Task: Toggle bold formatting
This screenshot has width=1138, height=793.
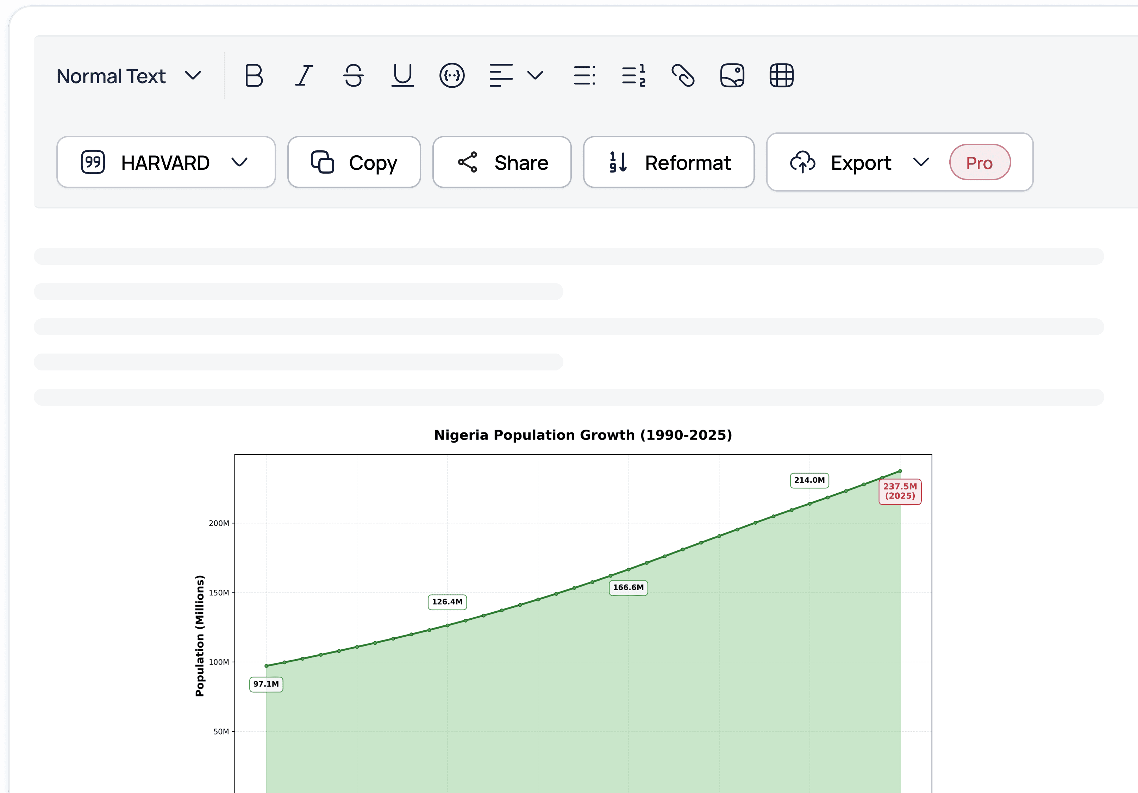Action: (254, 76)
